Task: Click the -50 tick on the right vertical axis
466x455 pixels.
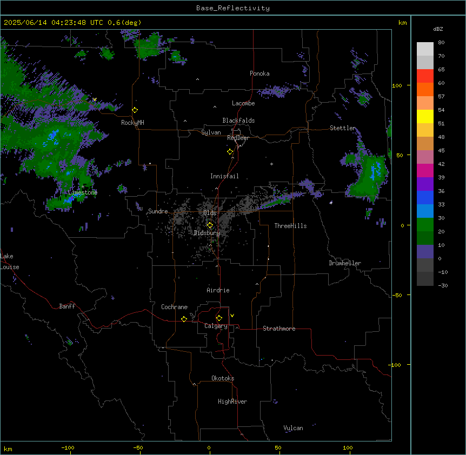Action: point(397,295)
